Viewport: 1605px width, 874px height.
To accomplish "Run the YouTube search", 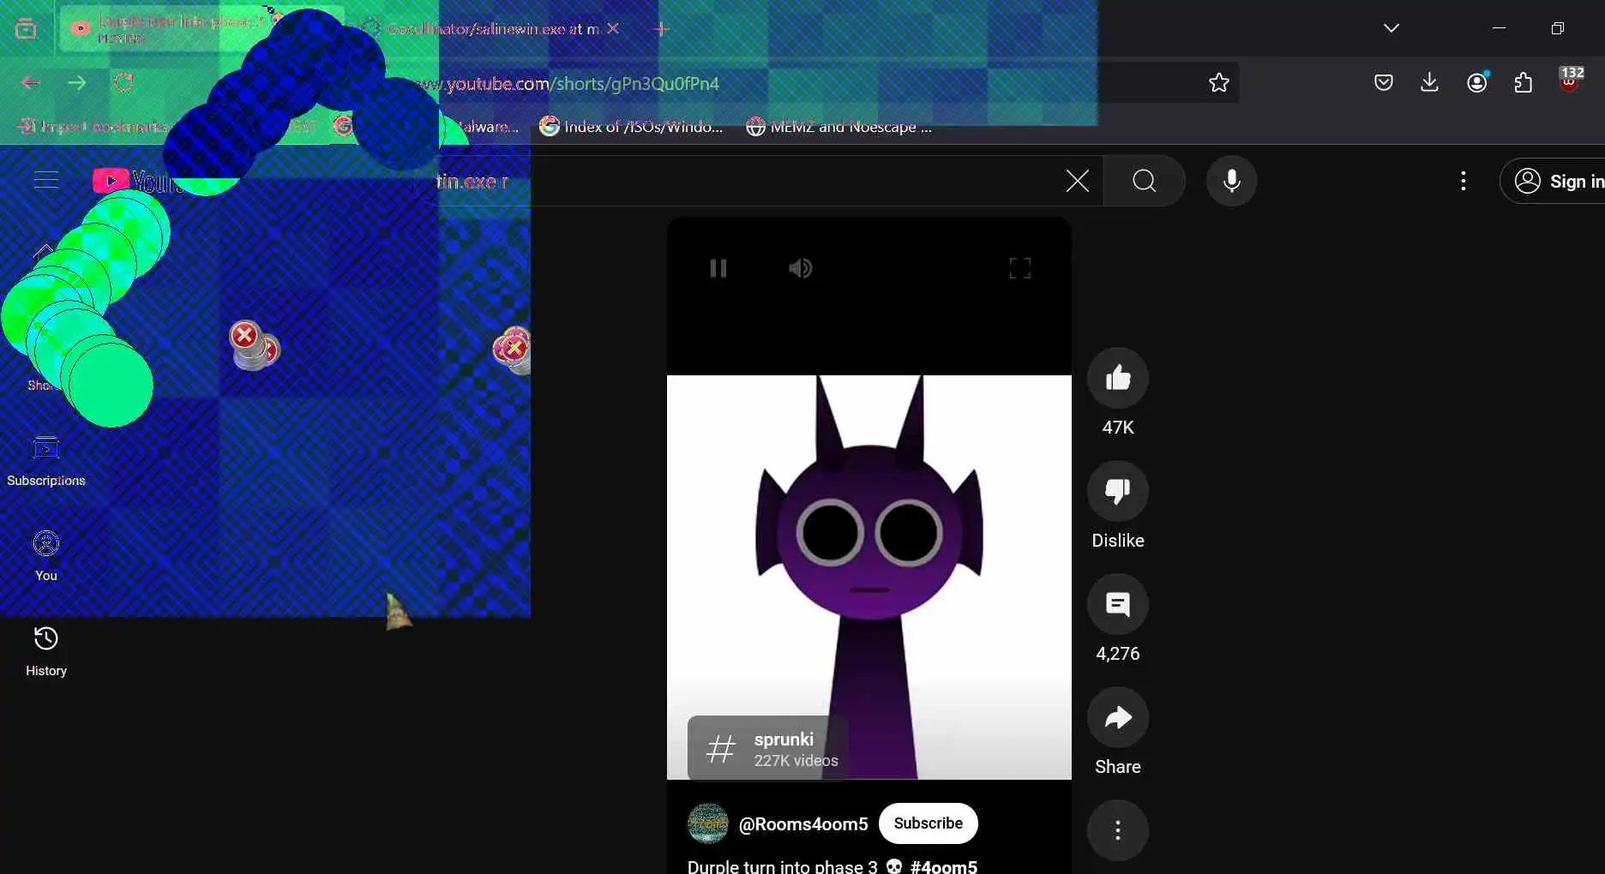I will coord(1145,181).
